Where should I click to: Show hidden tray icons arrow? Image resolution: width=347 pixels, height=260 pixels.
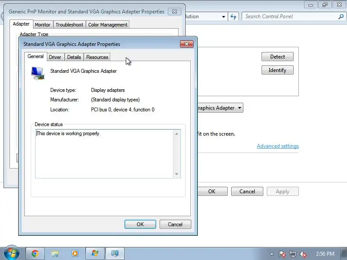pyautogui.click(x=272, y=254)
